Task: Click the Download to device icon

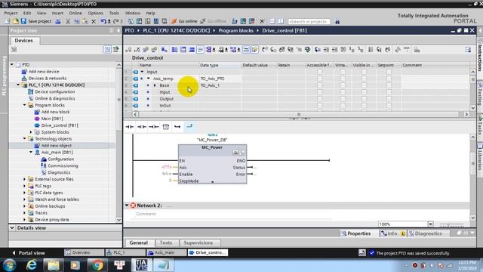Action: click(x=139, y=21)
